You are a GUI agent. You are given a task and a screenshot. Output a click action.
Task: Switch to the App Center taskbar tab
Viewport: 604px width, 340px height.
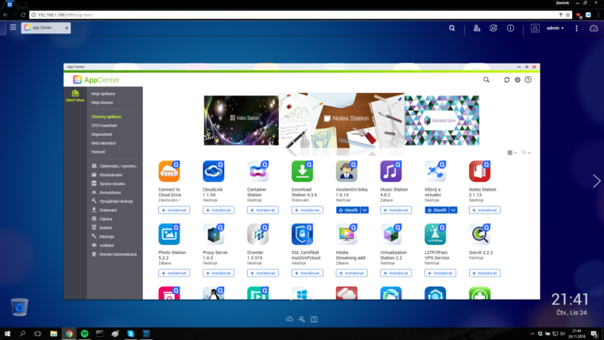45,28
